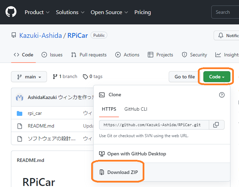
Task: Focus the Search field
Action: point(225,12)
